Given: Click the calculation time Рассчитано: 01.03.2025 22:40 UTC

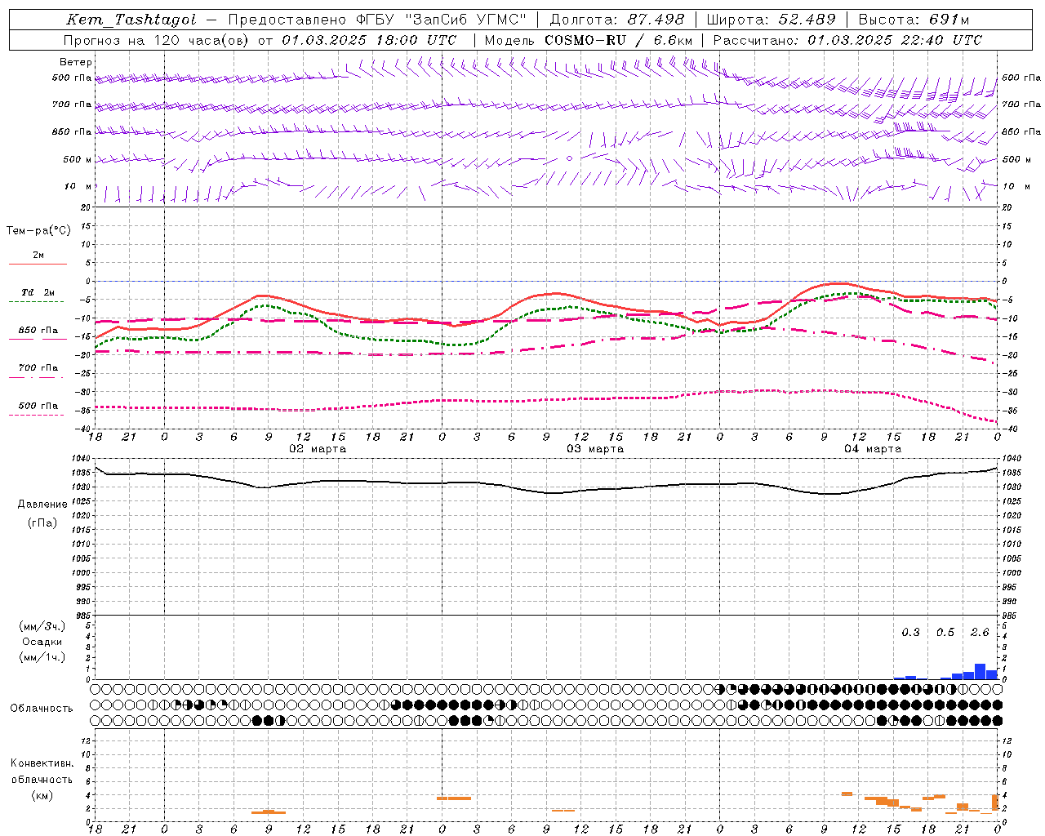Looking at the screenshot, I should (x=847, y=40).
